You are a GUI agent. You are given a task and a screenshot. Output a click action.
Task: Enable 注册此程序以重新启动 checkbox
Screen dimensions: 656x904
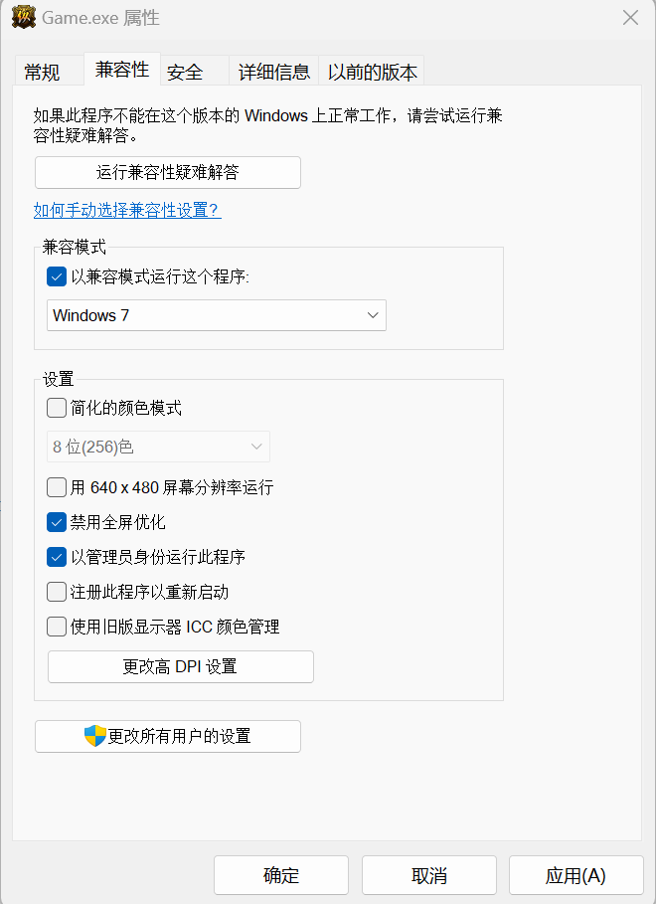click(57, 592)
